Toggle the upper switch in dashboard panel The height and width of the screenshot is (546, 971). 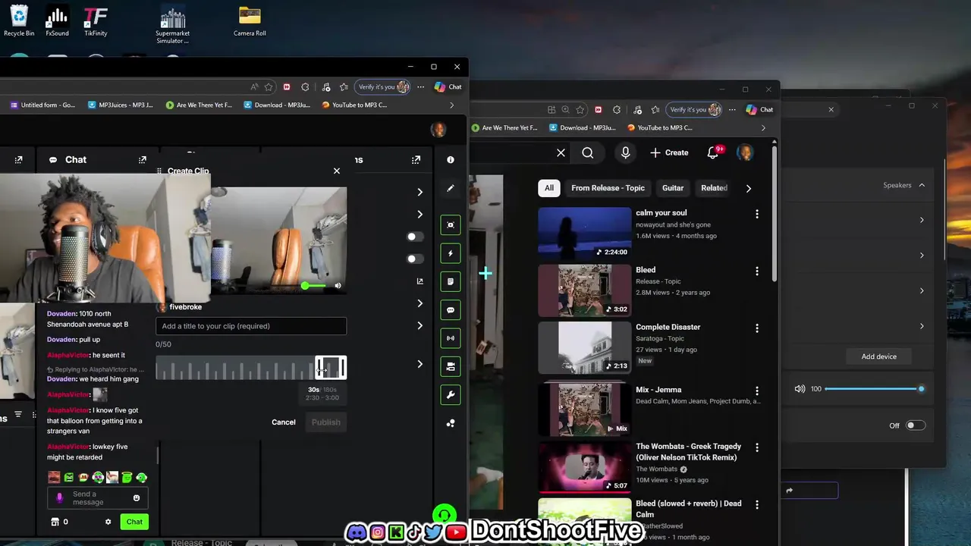(414, 237)
